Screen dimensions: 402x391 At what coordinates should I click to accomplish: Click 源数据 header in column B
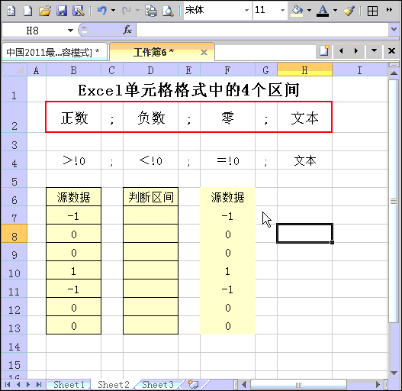pyautogui.click(x=74, y=197)
